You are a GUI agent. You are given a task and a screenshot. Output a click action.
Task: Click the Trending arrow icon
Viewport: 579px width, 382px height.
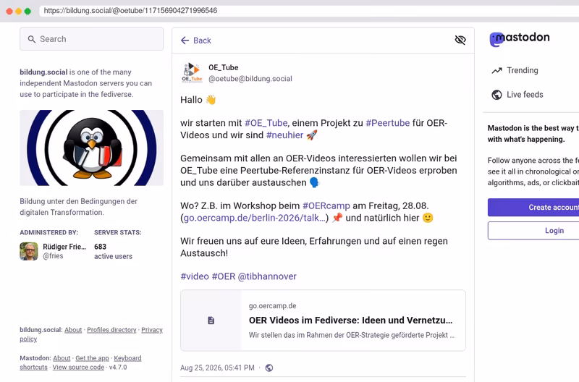[x=496, y=70]
